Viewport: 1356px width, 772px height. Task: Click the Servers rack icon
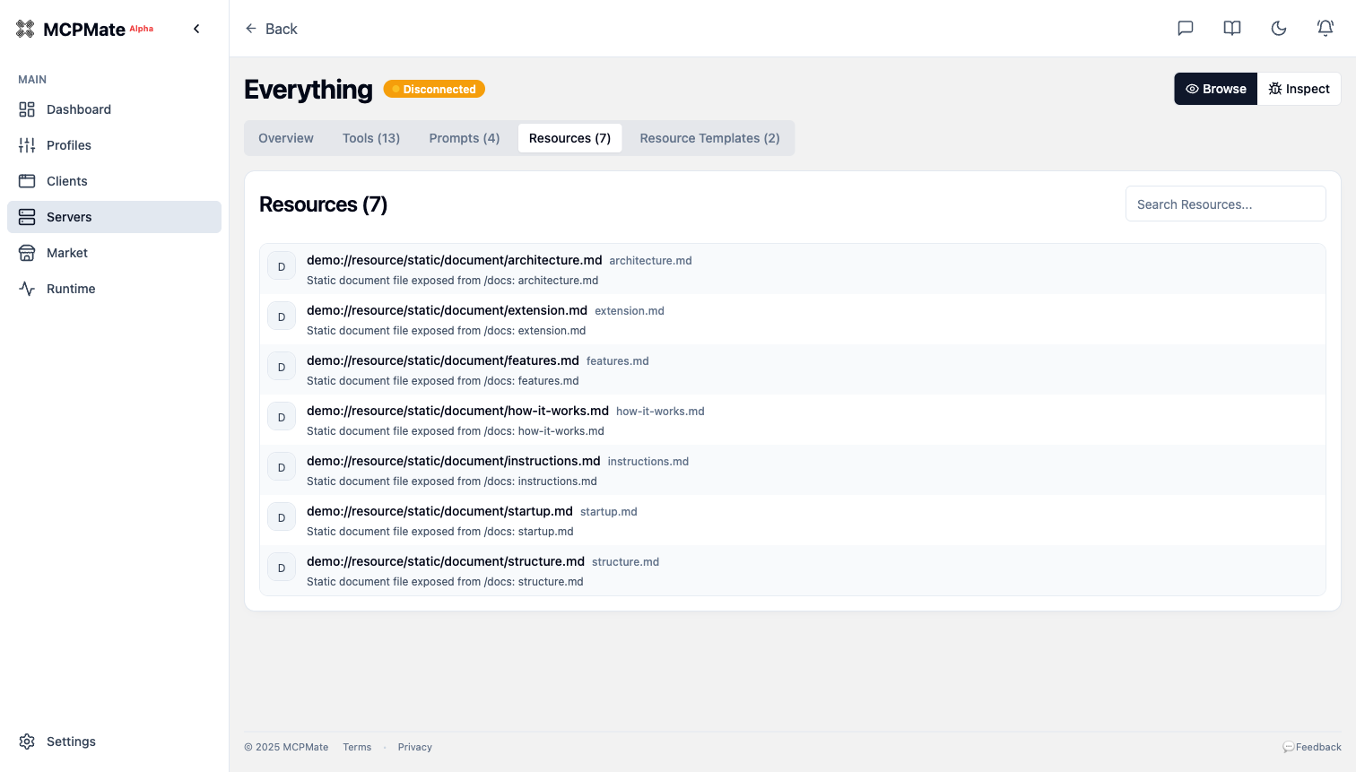(27, 217)
